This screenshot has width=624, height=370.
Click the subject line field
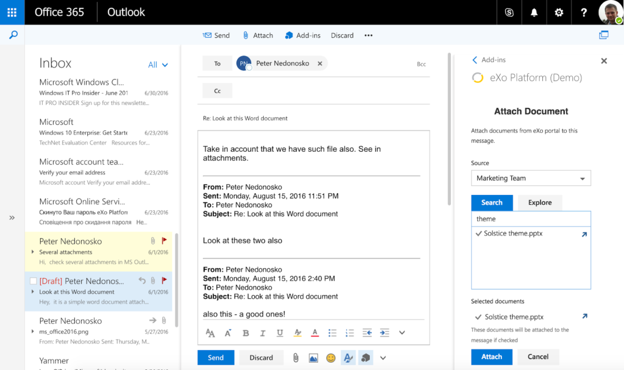(x=314, y=118)
